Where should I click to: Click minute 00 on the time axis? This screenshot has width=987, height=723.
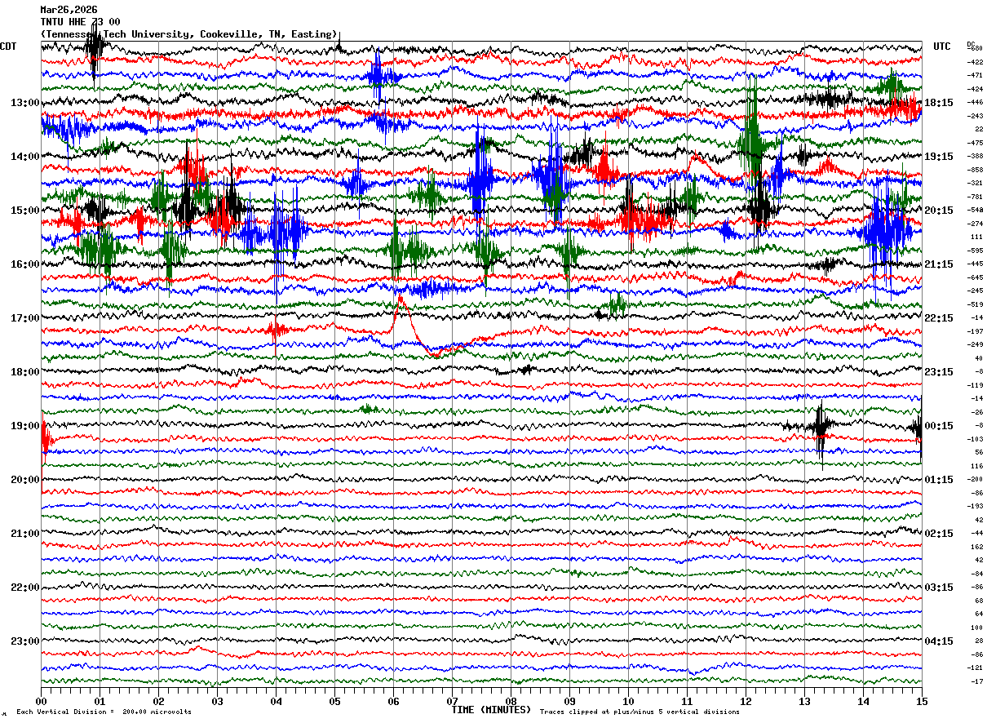pos(41,701)
